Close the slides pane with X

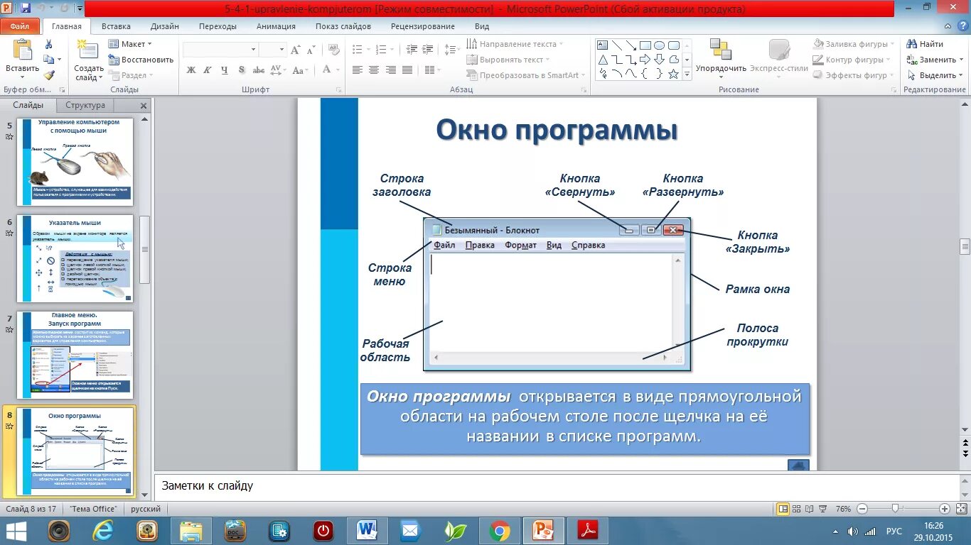click(144, 106)
